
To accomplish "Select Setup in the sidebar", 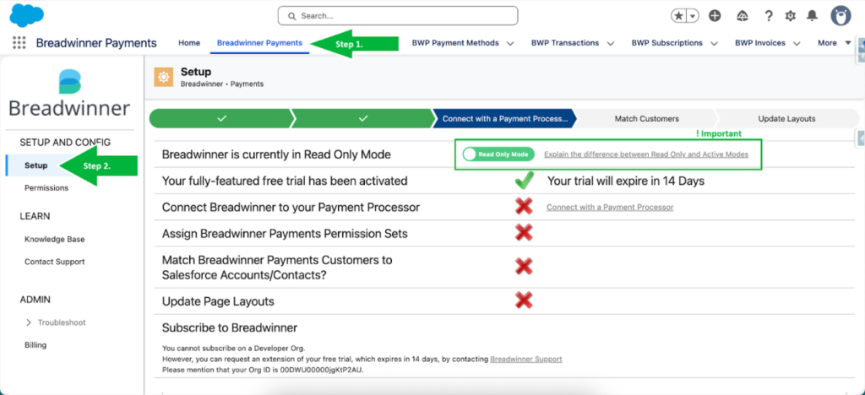I will [35, 165].
